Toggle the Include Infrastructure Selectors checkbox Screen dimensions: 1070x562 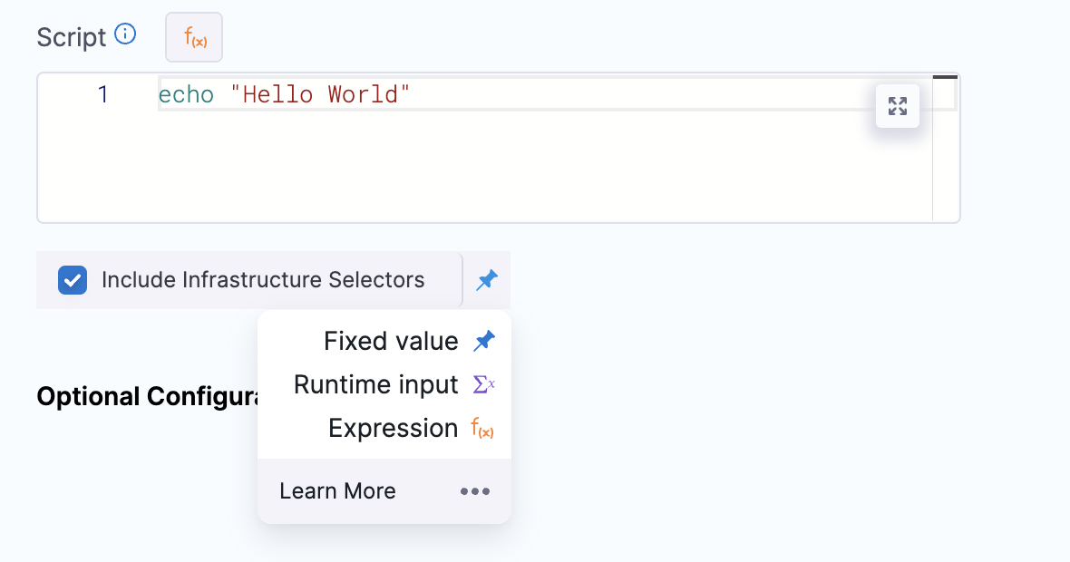(x=73, y=280)
